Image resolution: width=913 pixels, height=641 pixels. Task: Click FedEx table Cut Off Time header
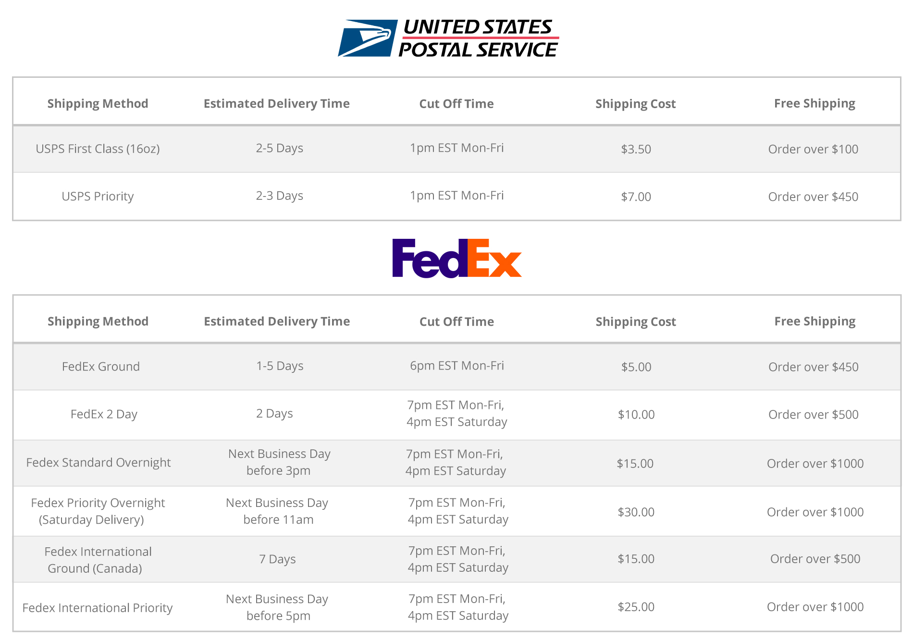coord(456,322)
